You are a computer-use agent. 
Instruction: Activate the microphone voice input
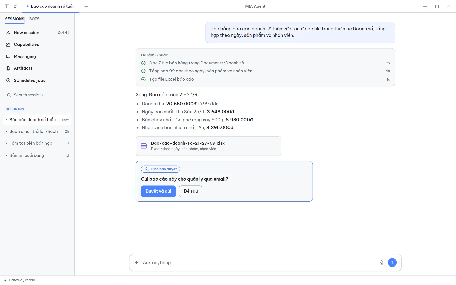tap(382, 262)
